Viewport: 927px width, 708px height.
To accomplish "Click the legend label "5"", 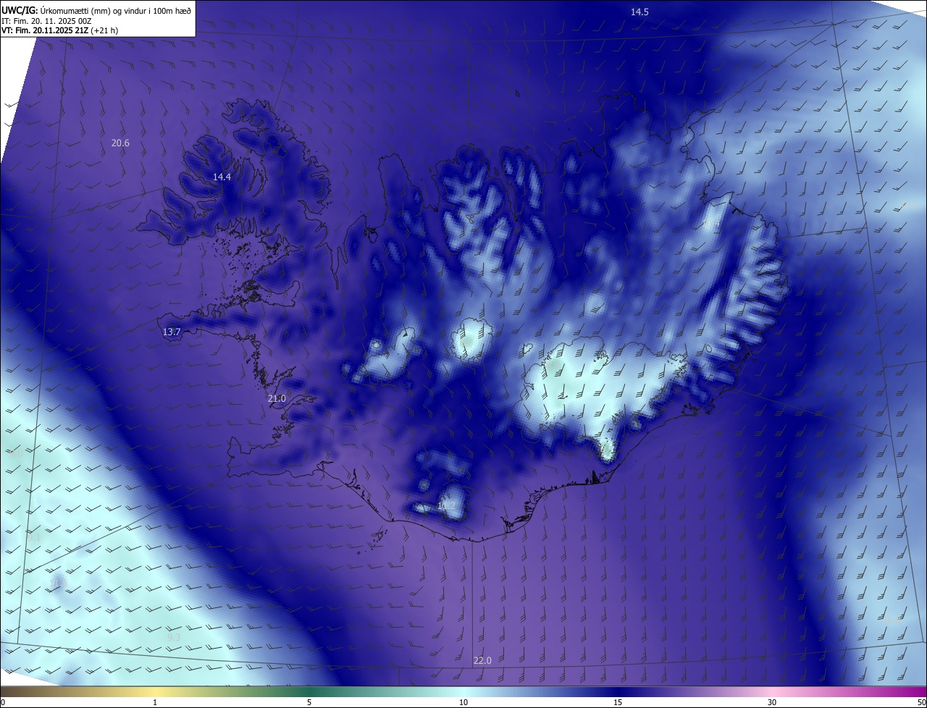I will 309,703.
